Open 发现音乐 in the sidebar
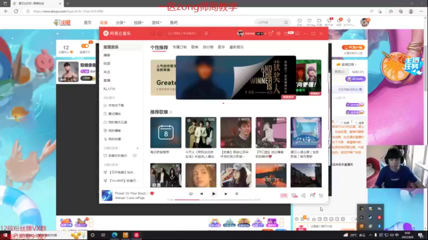This screenshot has width=428, height=240. pos(121,47)
